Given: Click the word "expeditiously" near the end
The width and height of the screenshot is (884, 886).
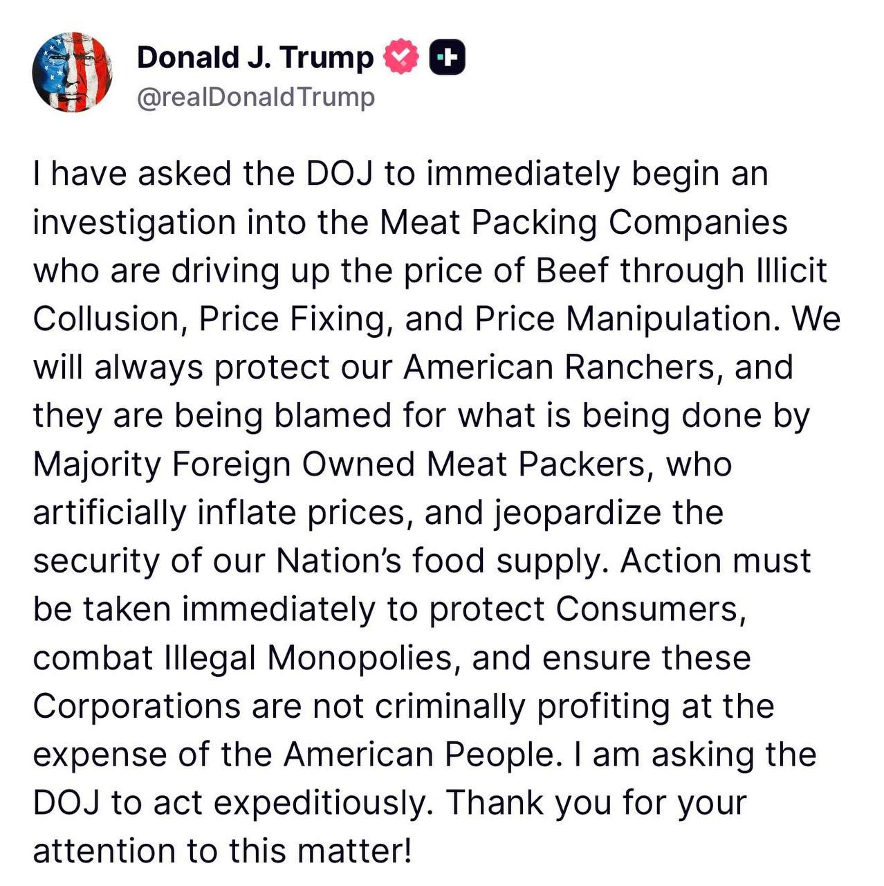Looking at the screenshot, I should point(322,803).
